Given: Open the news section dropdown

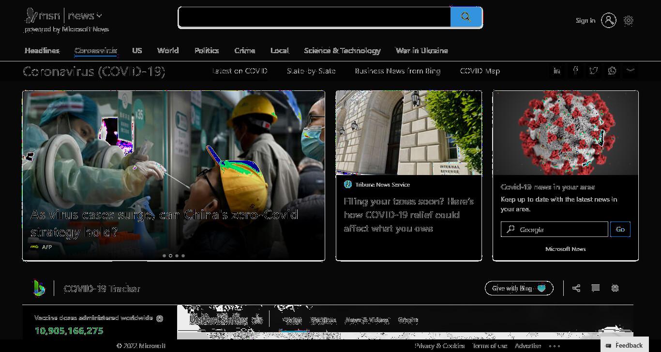Looking at the screenshot, I should pyautogui.click(x=85, y=16).
